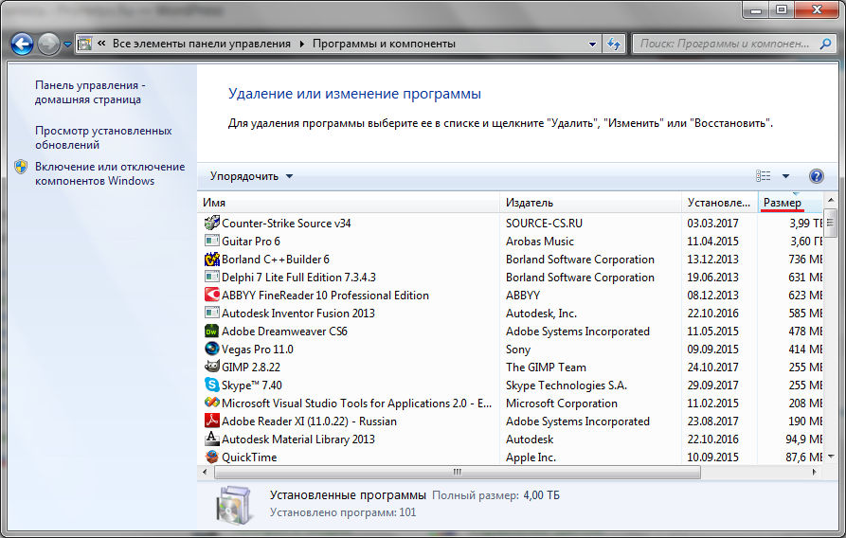Click the Adobe Reader XI icon
The width and height of the screenshot is (846, 538).
[x=212, y=421]
